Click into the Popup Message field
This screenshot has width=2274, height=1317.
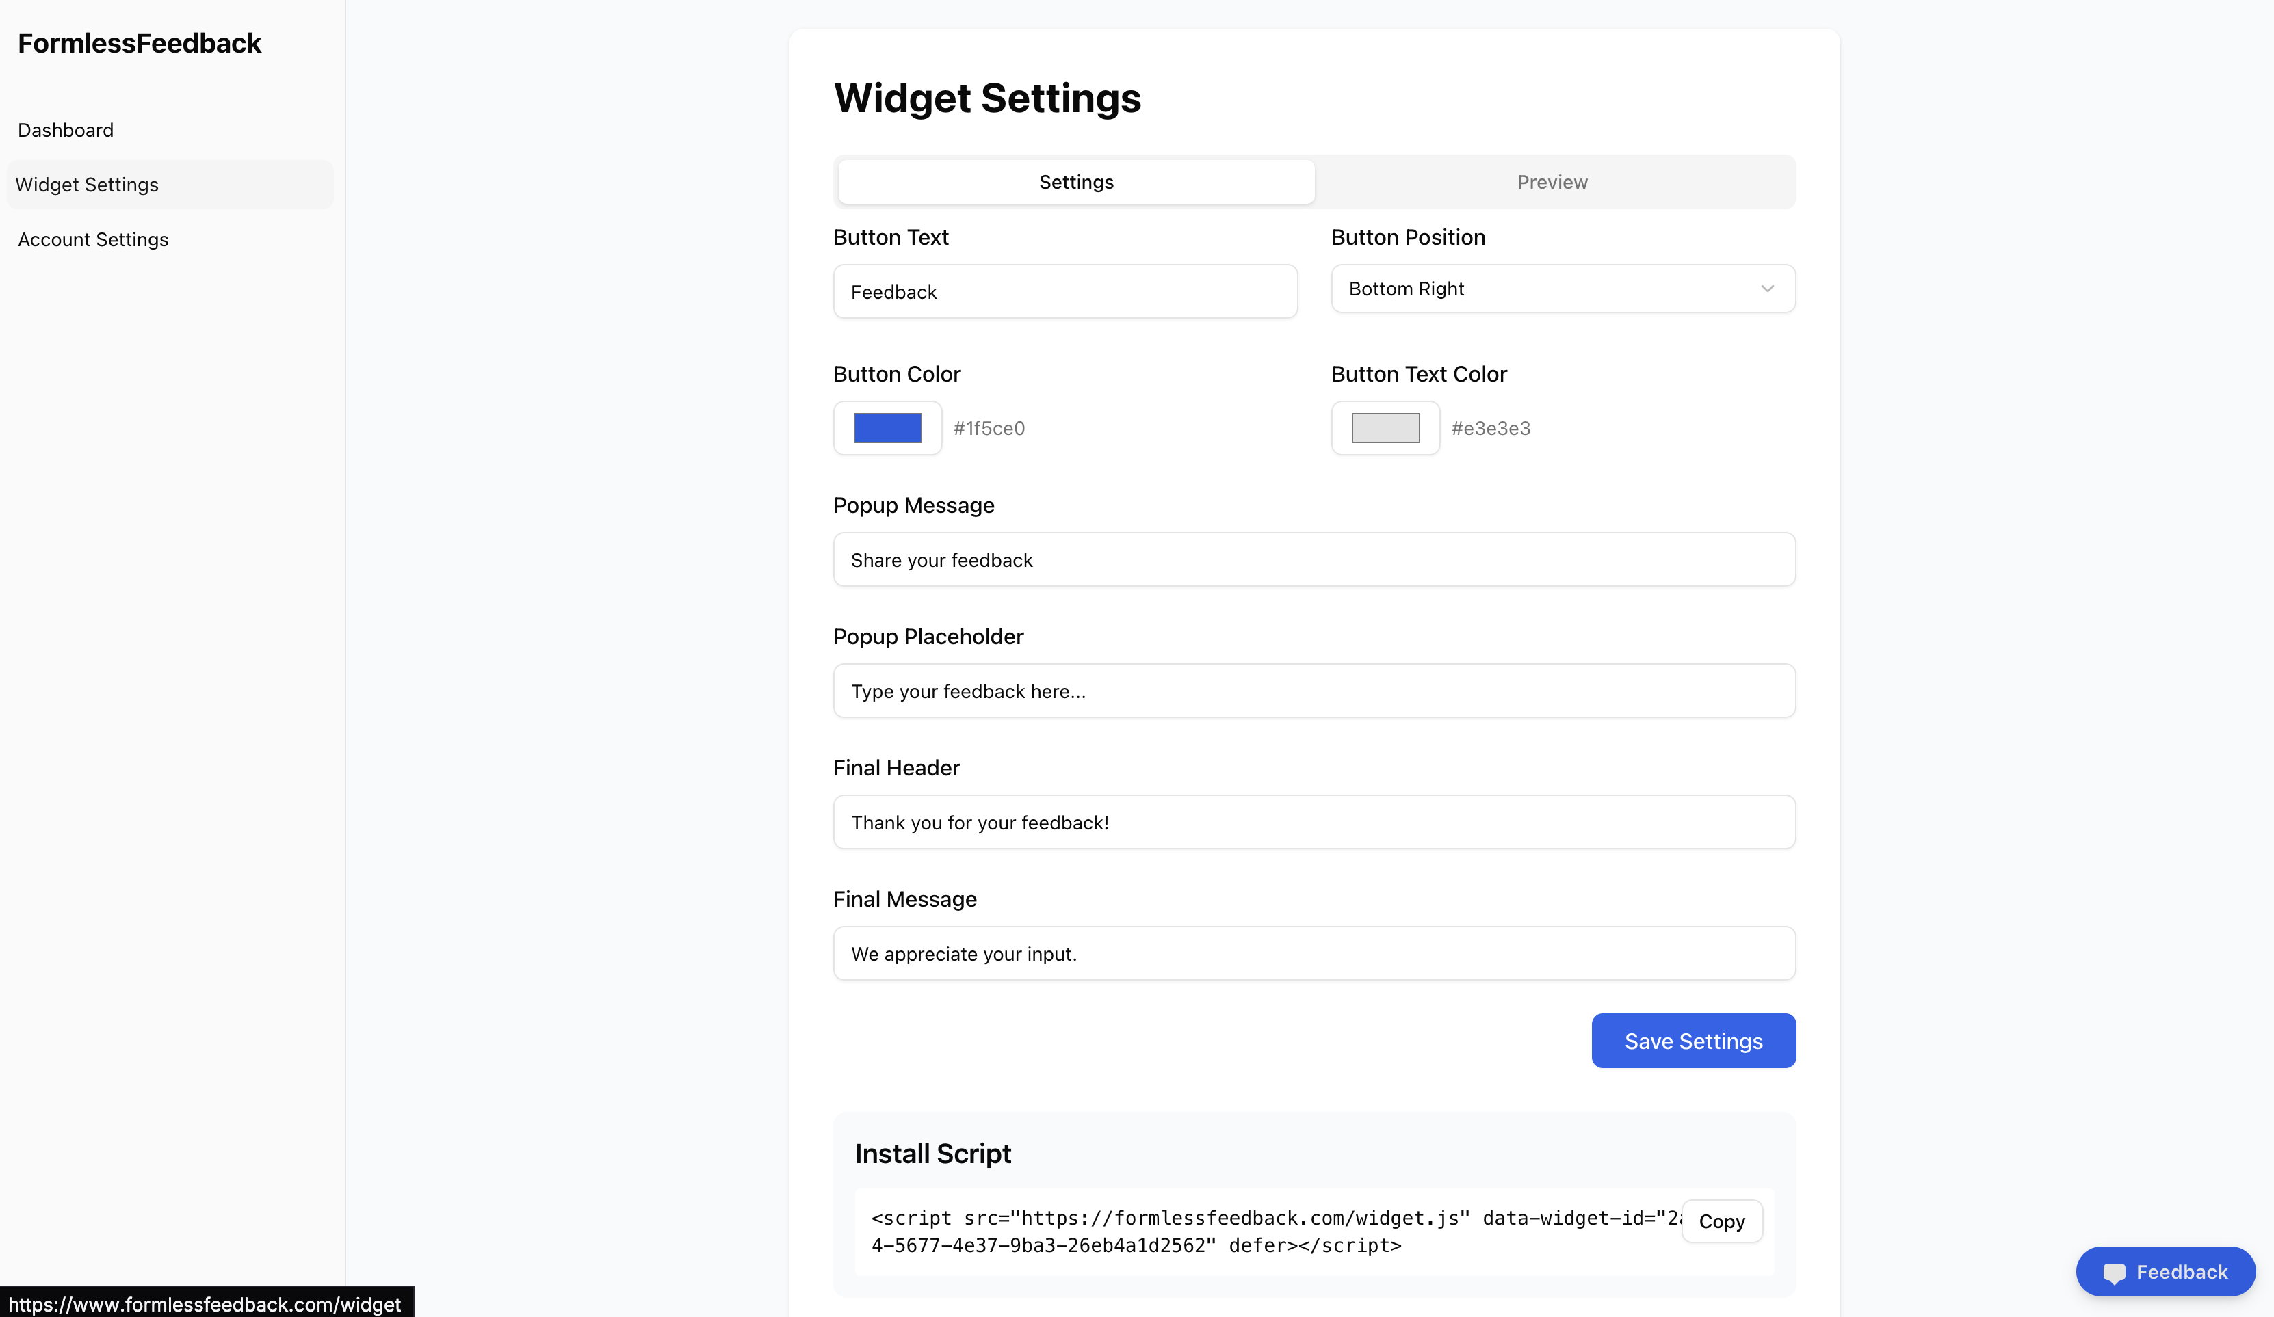coord(1314,559)
